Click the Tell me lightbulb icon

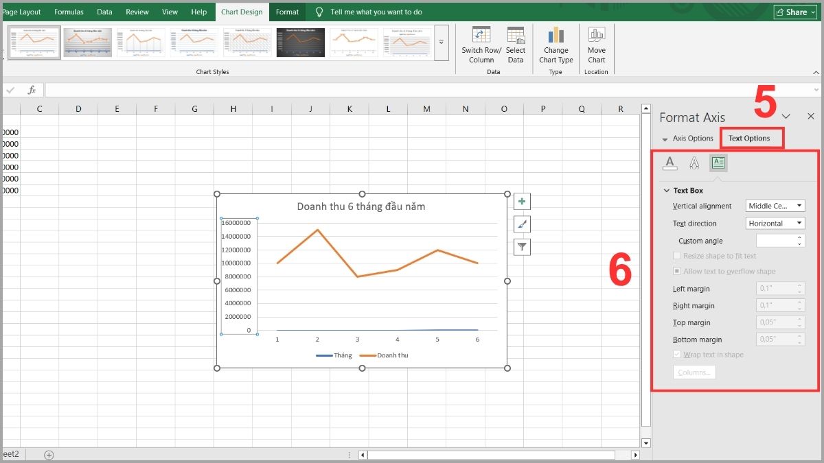[319, 12]
